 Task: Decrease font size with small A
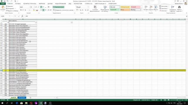coord(38,7)
